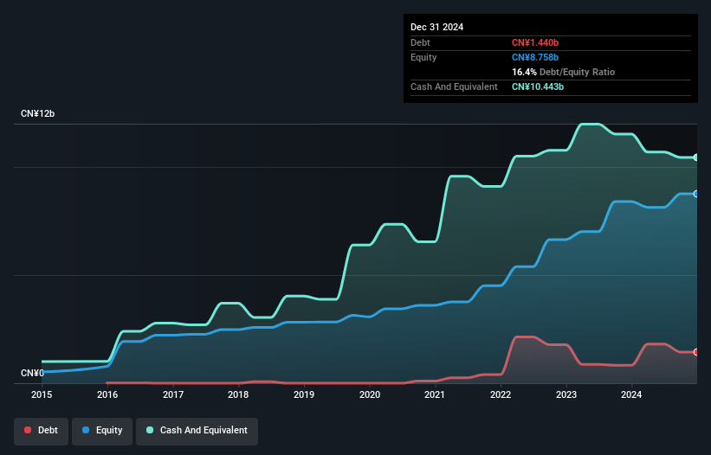Click the 2019 axis label
This screenshot has width=711, height=455.
pyautogui.click(x=304, y=394)
